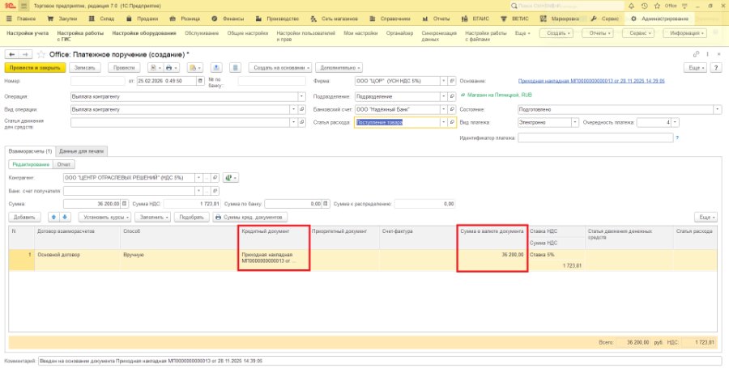Viewport: 729px width, 368px height.
Task: Open history clock icon in title bar
Action: [x=644, y=6]
